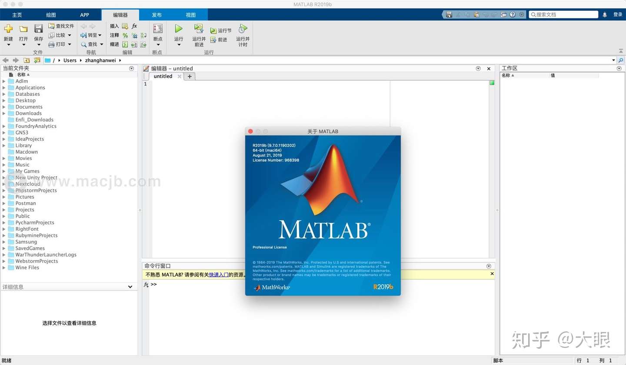Screen dimensions: 626x365
Task: Click the Advance (前进) icon
Action: click(213, 40)
